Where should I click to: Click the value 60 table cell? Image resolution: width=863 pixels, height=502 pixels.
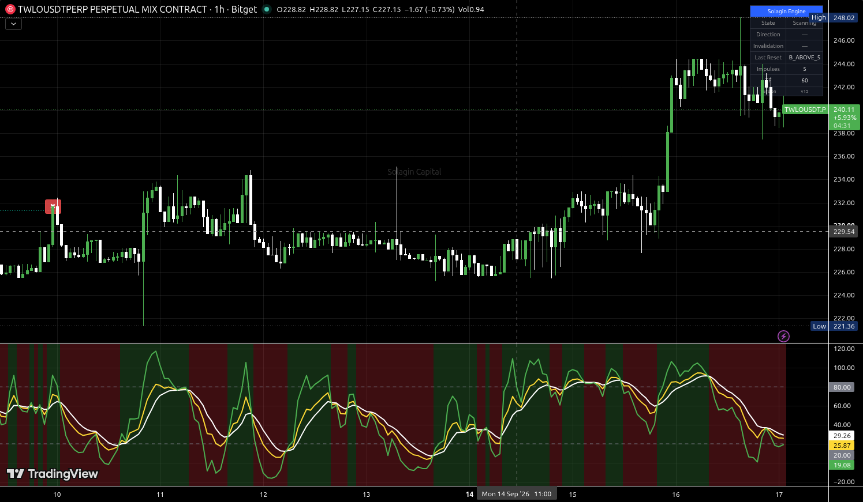[x=805, y=81]
